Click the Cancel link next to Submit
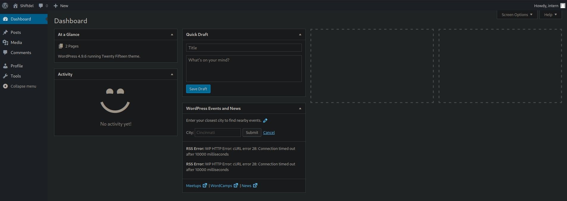This screenshot has height=201, width=567. tap(269, 133)
